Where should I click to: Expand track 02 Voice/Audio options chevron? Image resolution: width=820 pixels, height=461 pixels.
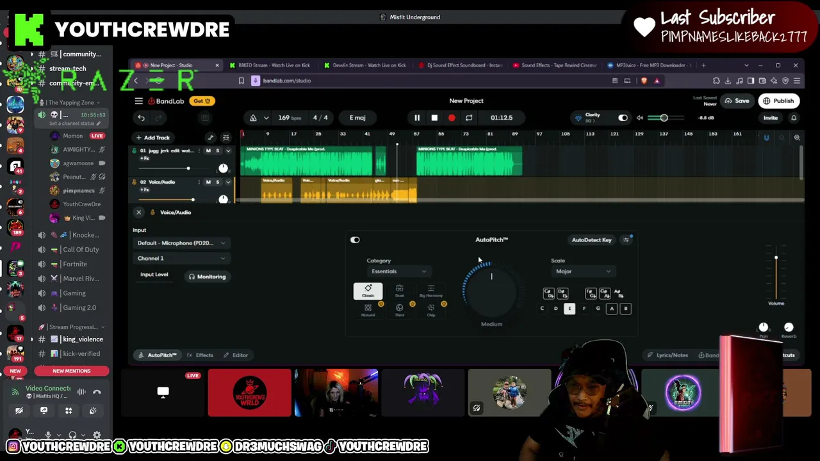point(228,182)
